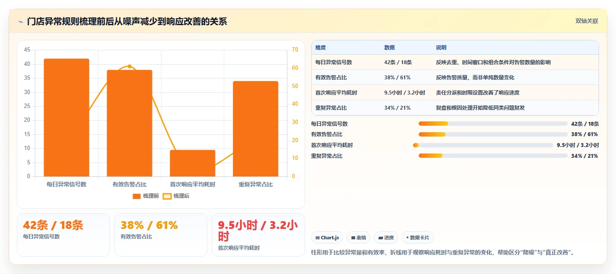The width and height of the screenshot is (616, 274).
Task: Click the 有效告警占比 bar in chart
Action: point(130,123)
